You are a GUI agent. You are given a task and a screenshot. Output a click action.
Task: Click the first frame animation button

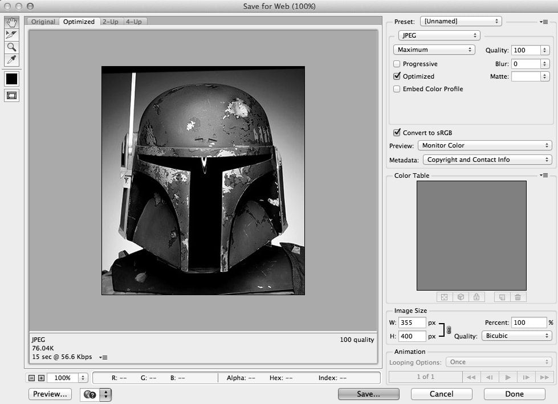[471, 377]
